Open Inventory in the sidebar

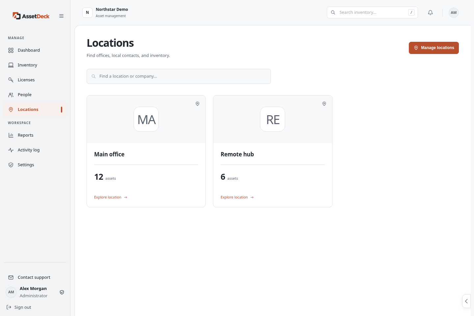pyautogui.click(x=35, y=65)
